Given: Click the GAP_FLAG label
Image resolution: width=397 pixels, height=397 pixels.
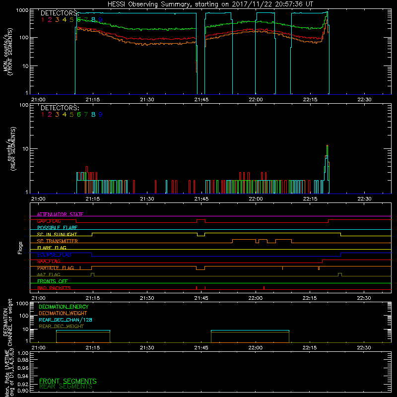Looking at the screenshot, I should pos(49,221).
